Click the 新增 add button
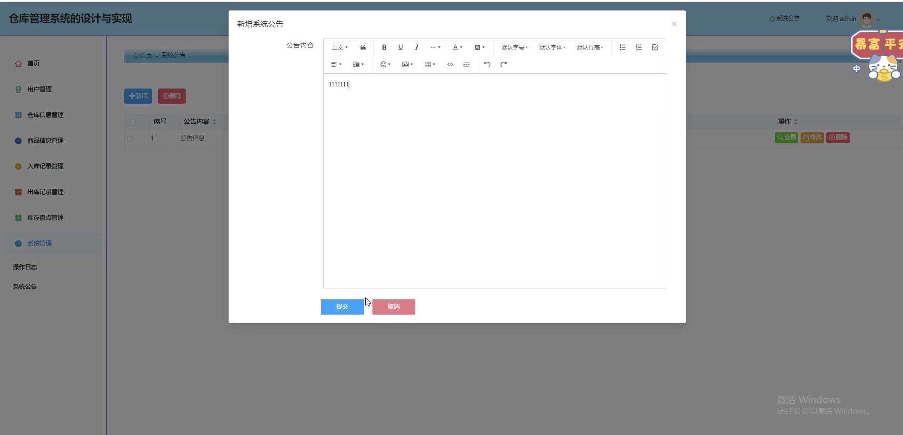 pyautogui.click(x=138, y=96)
